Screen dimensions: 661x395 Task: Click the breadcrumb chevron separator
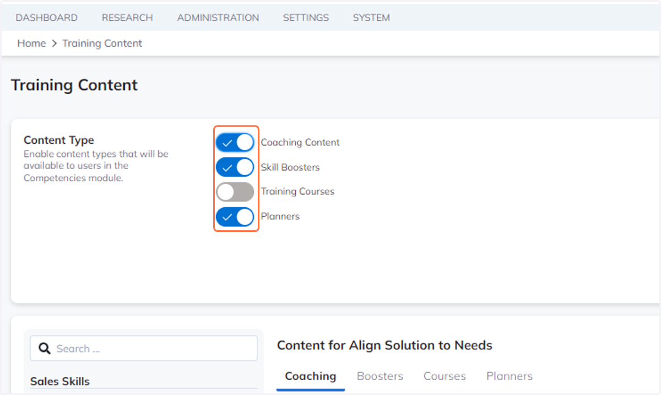[54, 44]
